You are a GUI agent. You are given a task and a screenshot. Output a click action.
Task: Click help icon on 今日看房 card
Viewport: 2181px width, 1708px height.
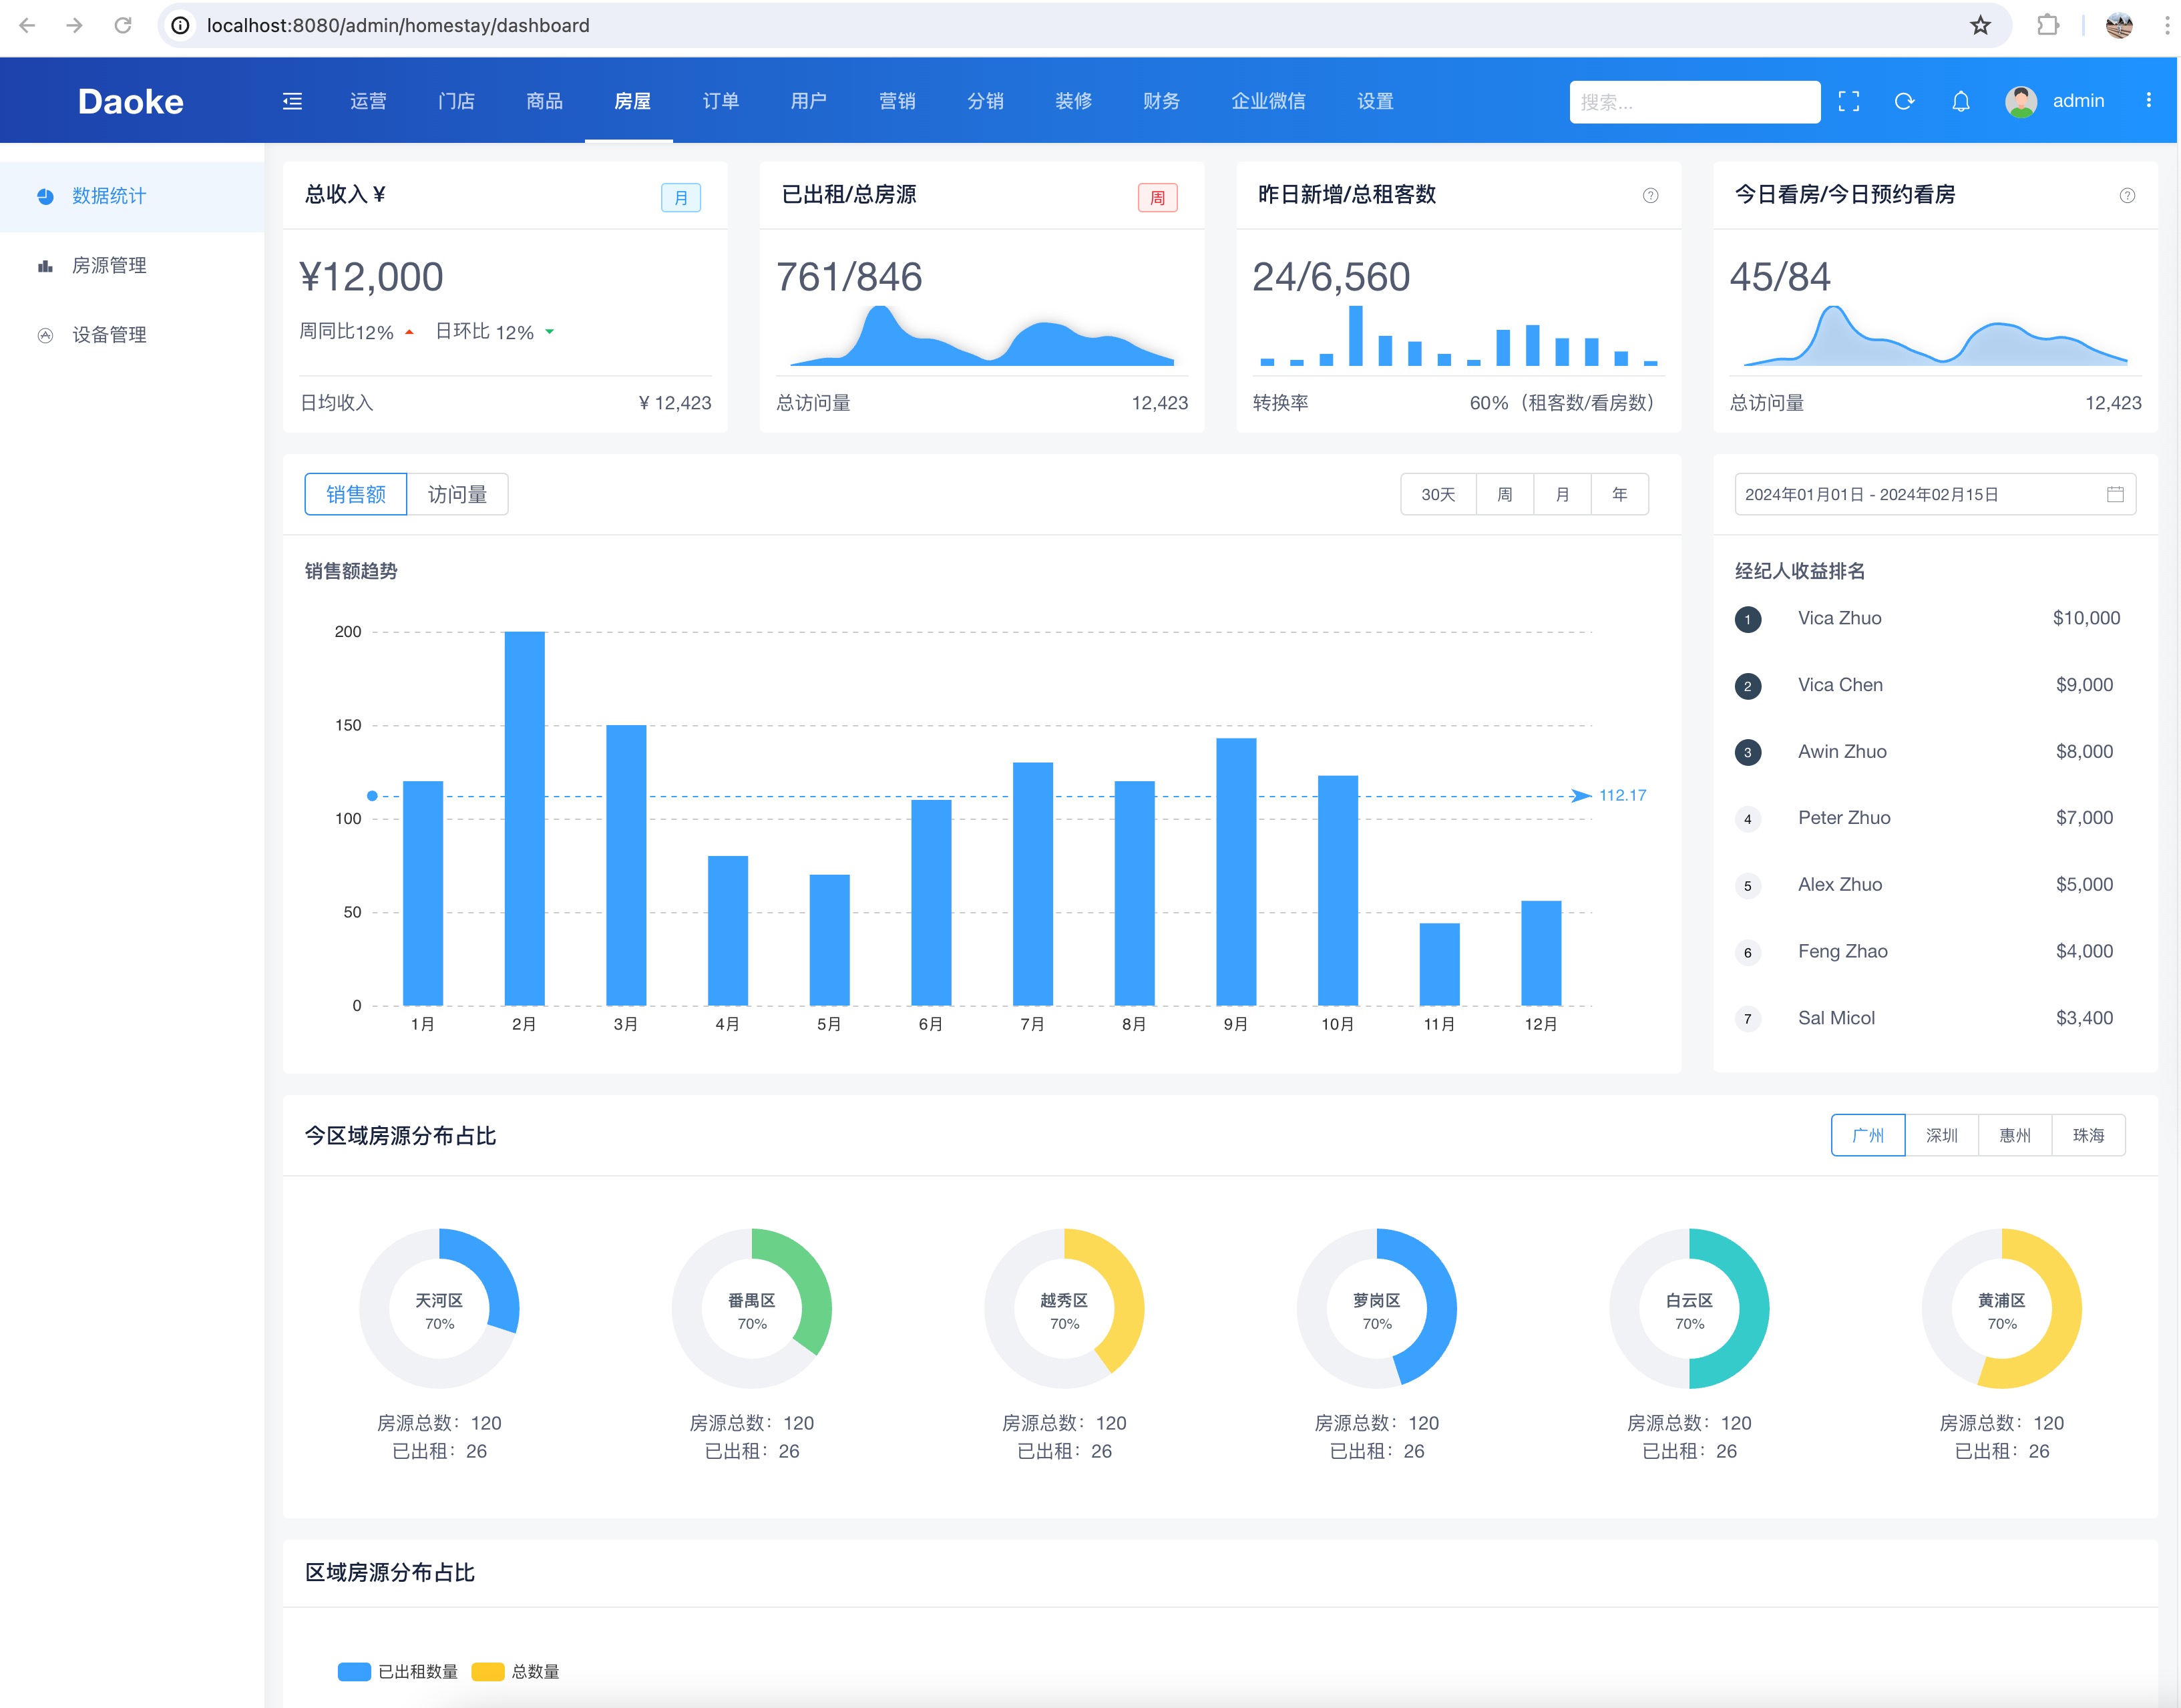2127,195
